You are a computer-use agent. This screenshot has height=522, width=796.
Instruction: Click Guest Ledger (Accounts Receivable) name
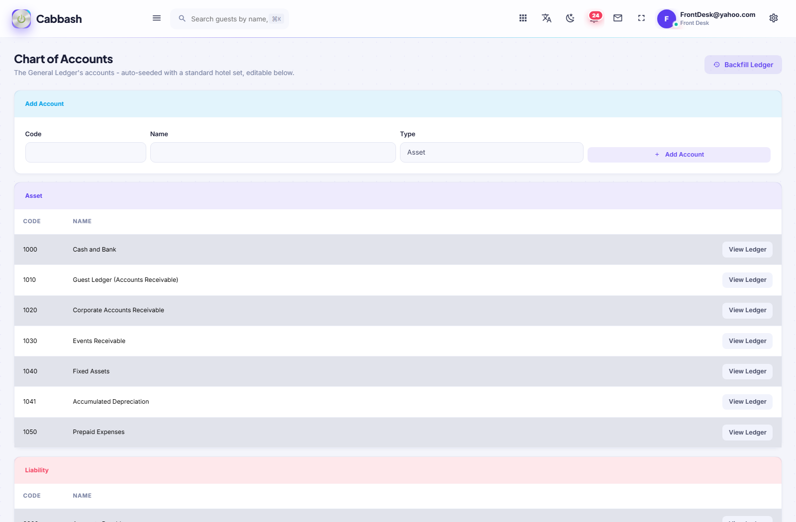tap(125, 280)
